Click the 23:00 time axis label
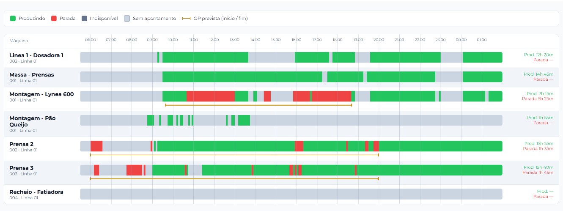The width and height of the screenshot is (563, 211). pos(440,40)
